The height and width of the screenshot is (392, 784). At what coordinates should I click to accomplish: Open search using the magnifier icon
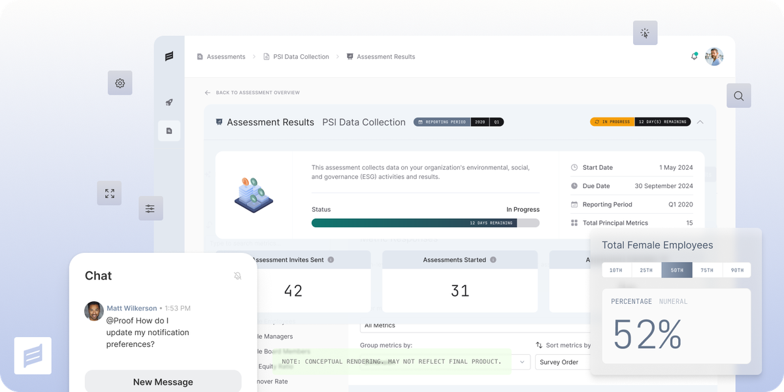click(738, 95)
